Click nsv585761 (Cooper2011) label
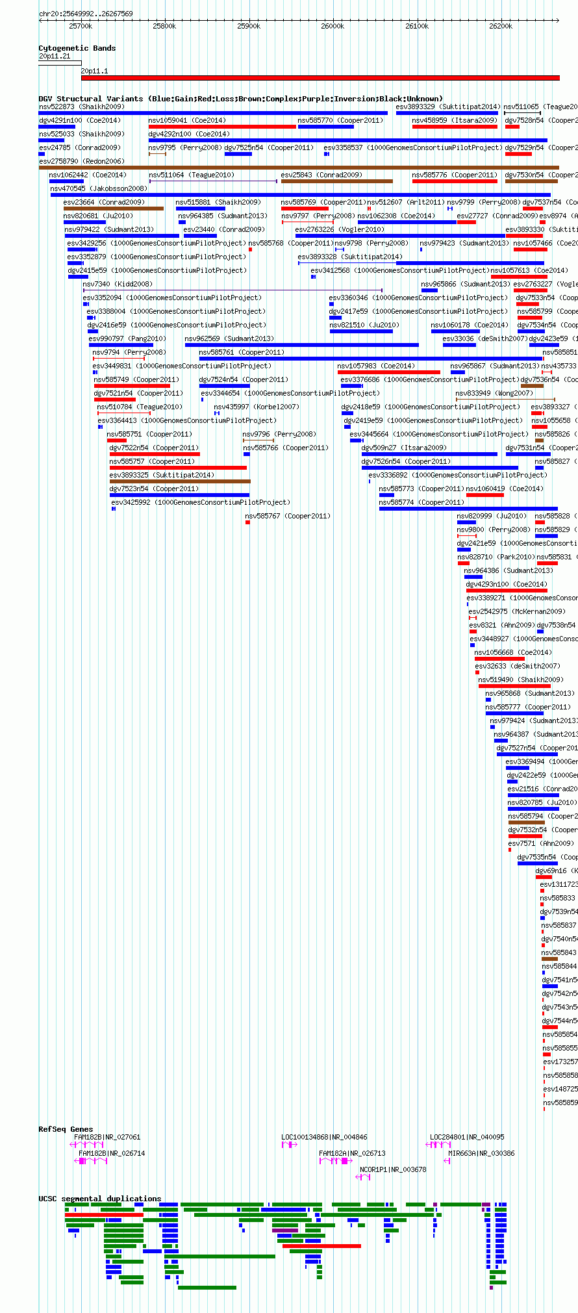The image size is (578, 1313). coord(242,352)
